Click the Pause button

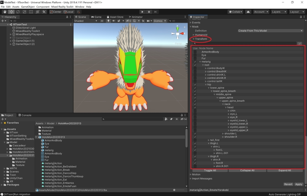[149, 12]
